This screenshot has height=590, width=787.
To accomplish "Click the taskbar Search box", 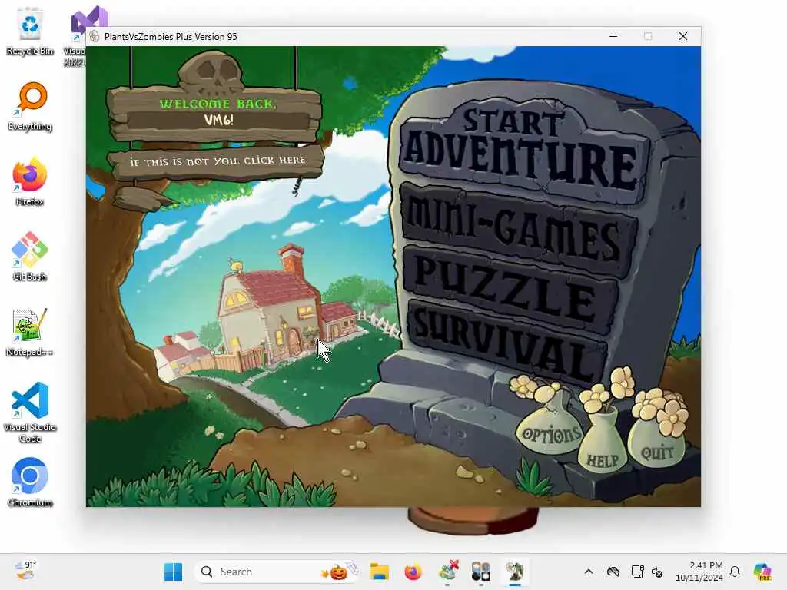I will (x=277, y=572).
